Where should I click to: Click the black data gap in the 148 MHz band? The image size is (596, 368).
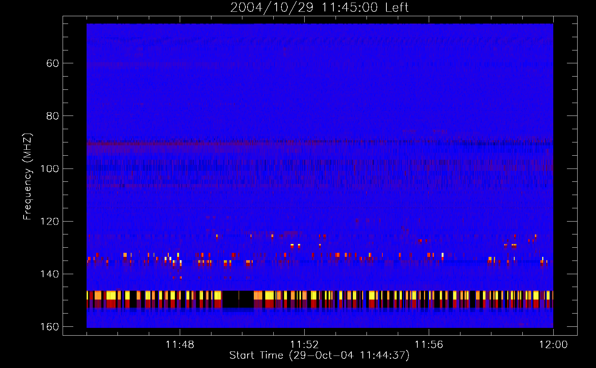click(238, 299)
